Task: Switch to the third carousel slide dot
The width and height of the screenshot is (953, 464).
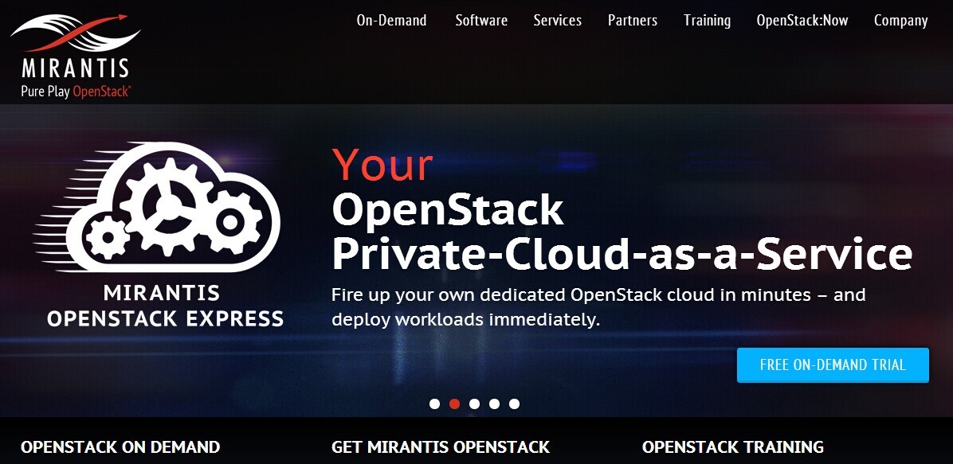Action: pyautogui.click(x=475, y=404)
